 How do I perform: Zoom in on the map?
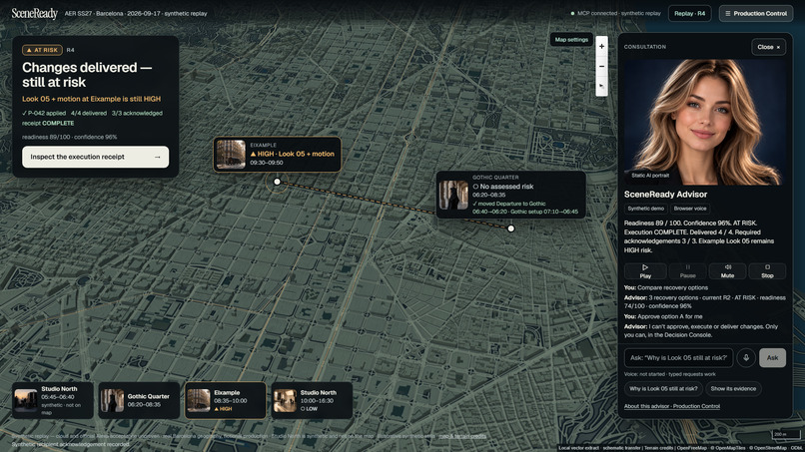pyautogui.click(x=601, y=46)
